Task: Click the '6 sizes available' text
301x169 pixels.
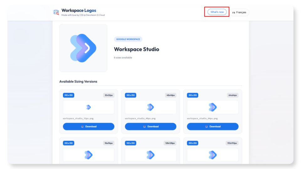Action: [123, 58]
